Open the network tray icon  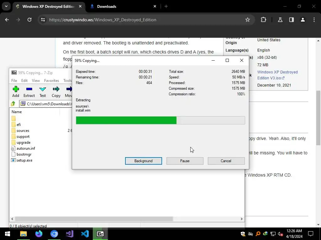(x=273, y=234)
